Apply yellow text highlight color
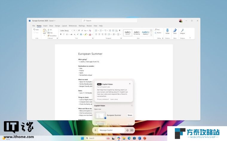Screen dimensions: 227x141 click(x=86, y=34)
